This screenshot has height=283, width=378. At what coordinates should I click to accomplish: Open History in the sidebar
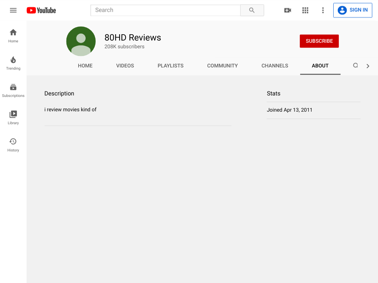point(13,144)
